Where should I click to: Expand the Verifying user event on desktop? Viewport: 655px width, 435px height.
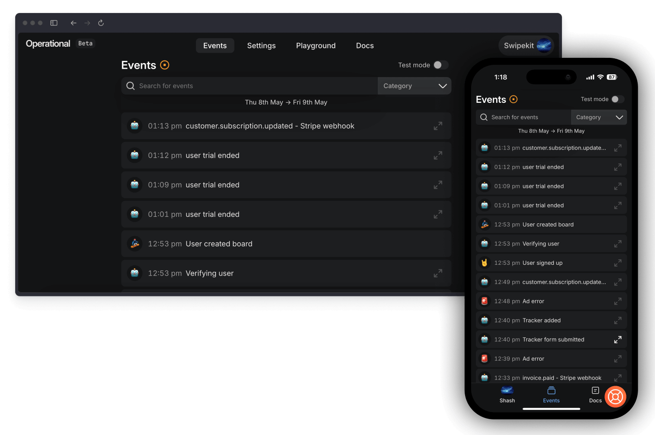(x=438, y=273)
